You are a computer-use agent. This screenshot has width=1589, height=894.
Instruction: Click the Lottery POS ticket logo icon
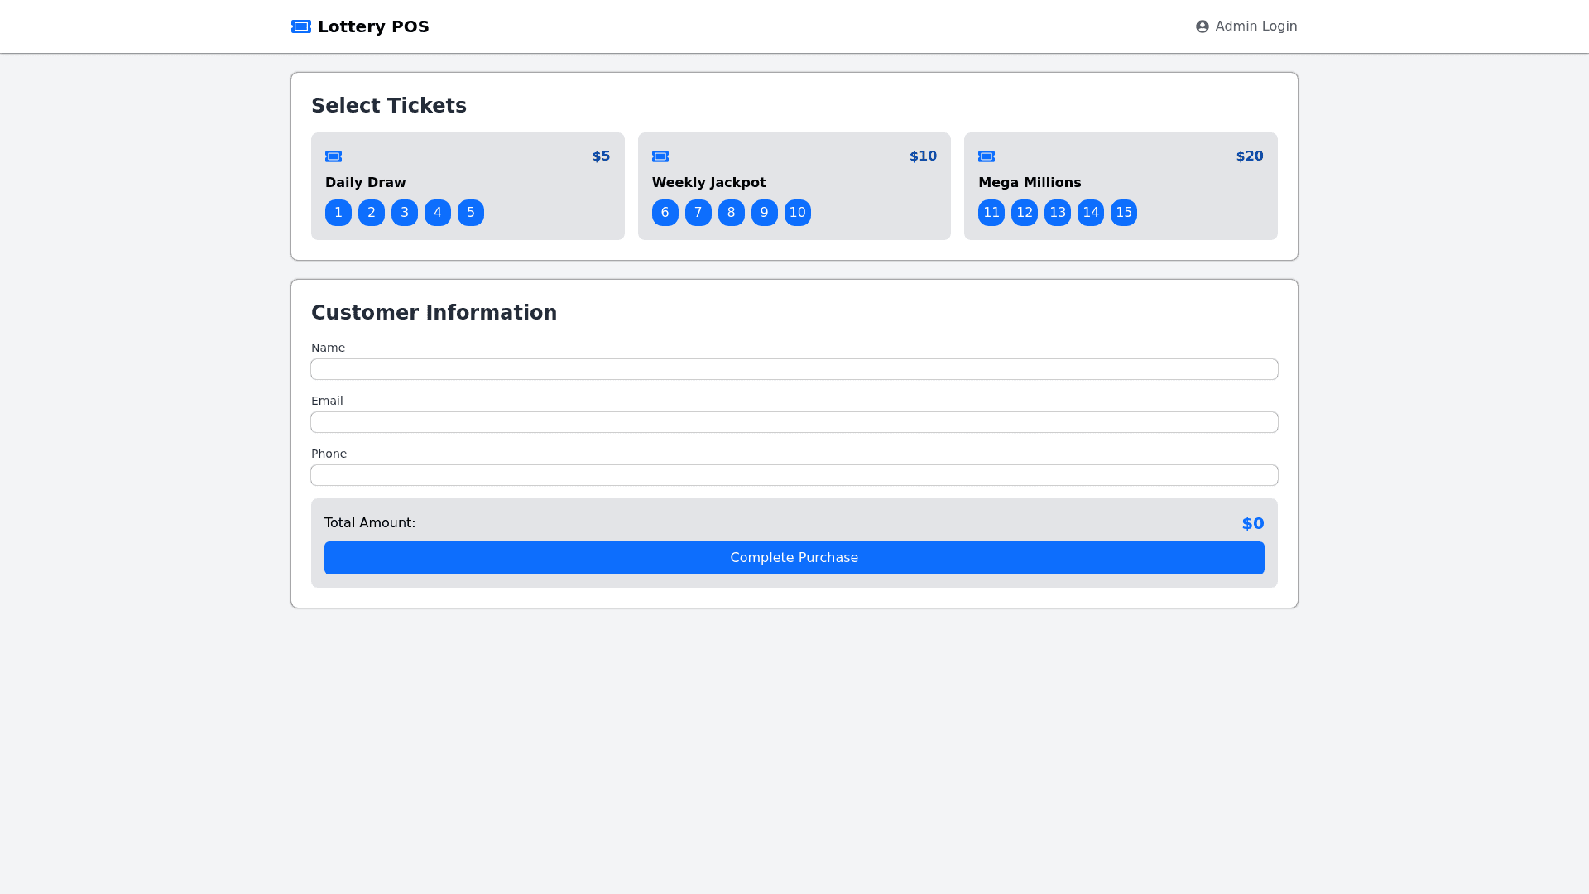pos(301,26)
